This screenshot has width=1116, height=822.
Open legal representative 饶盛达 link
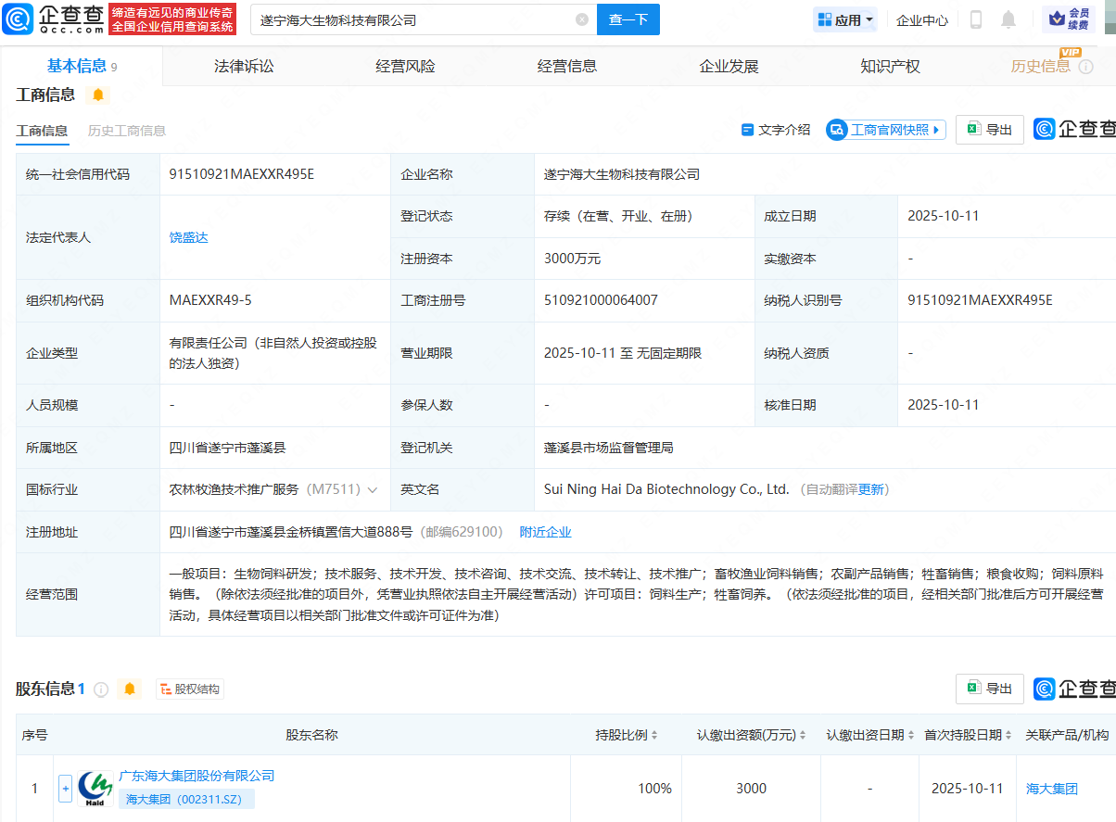[188, 237]
